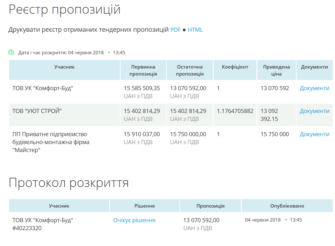Image resolution: width=335 pixels, height=246 pixels.
Task: Open the HTML version of the proposals register
Action: (x=195, y=30)
